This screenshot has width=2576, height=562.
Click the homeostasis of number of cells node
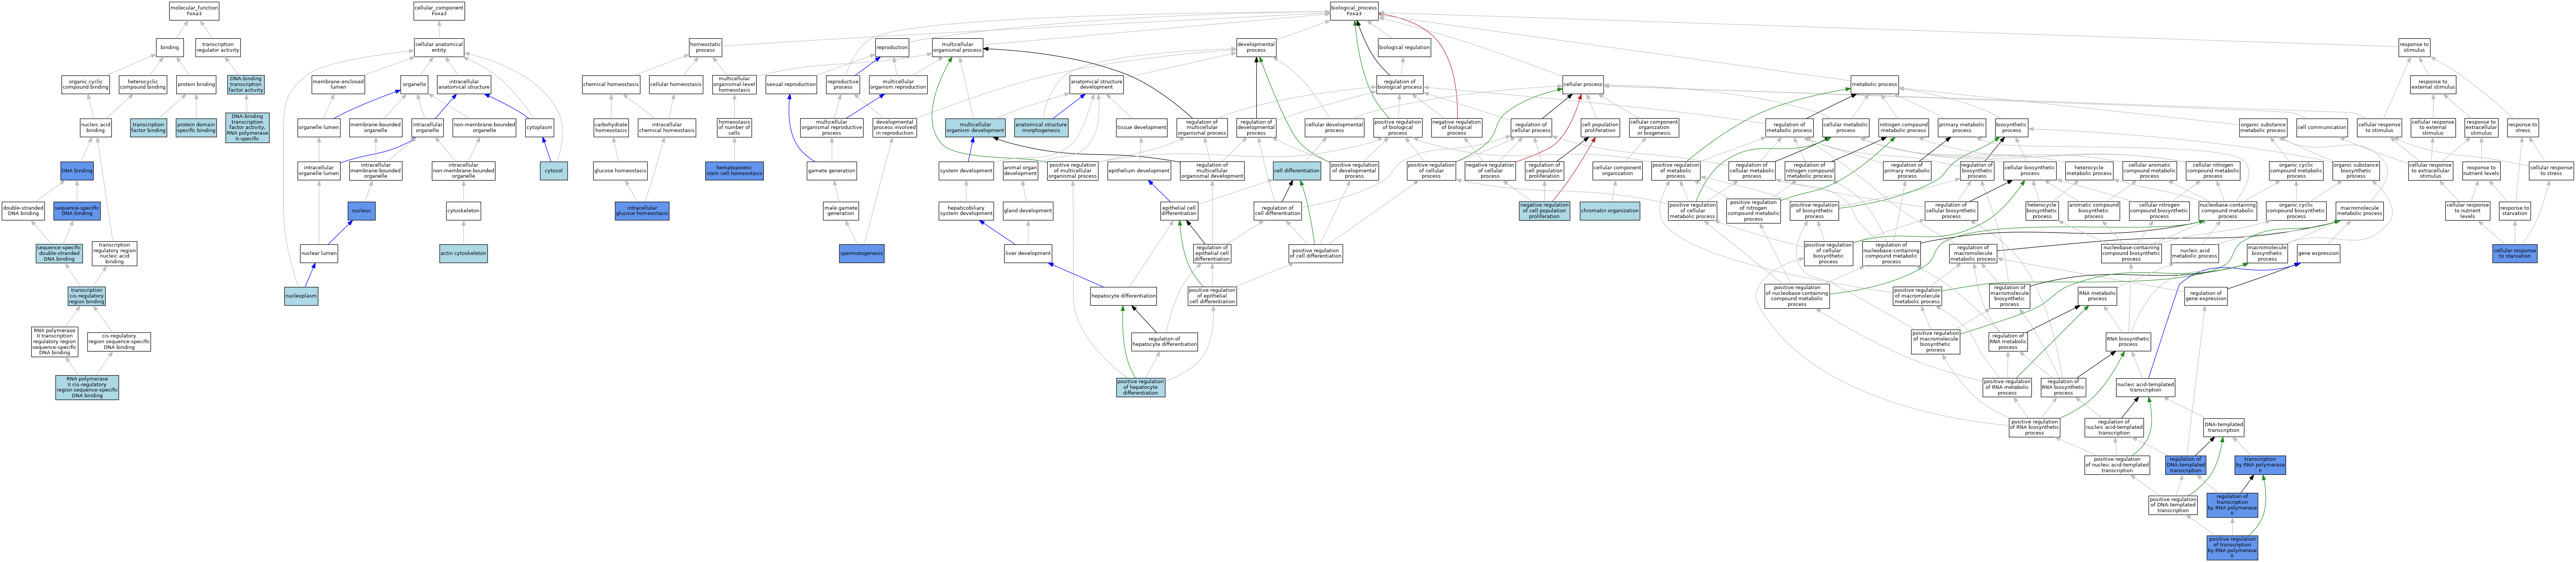point(734,128)
